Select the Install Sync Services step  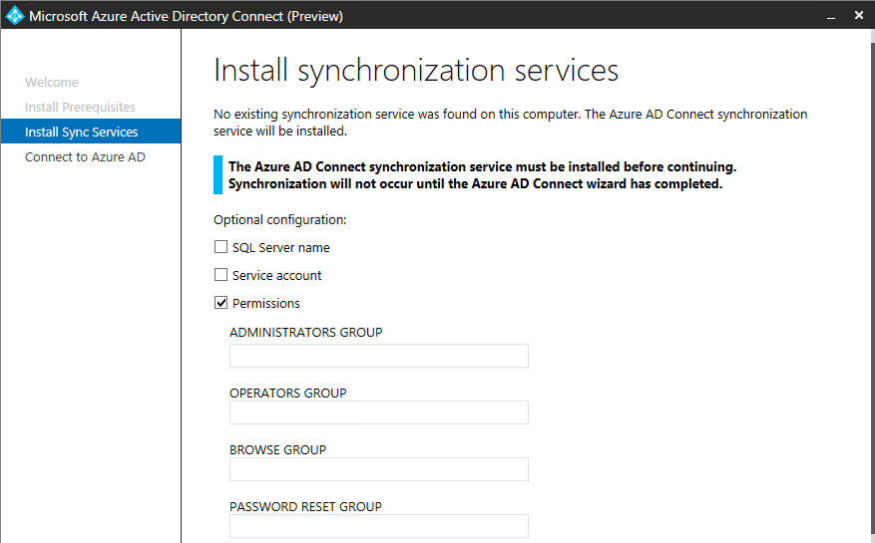pos(82,132)
